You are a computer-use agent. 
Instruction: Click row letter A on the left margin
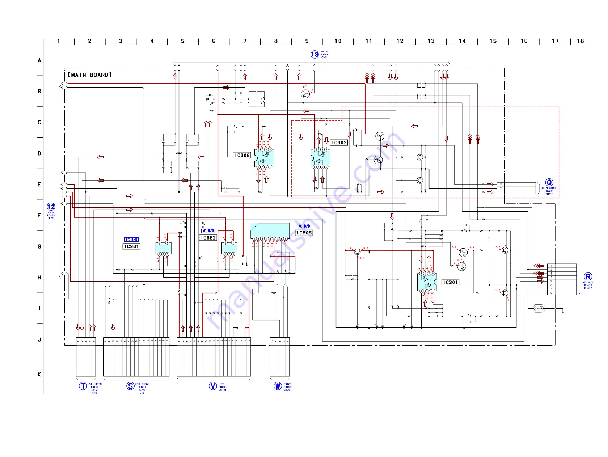pos(39,60)
